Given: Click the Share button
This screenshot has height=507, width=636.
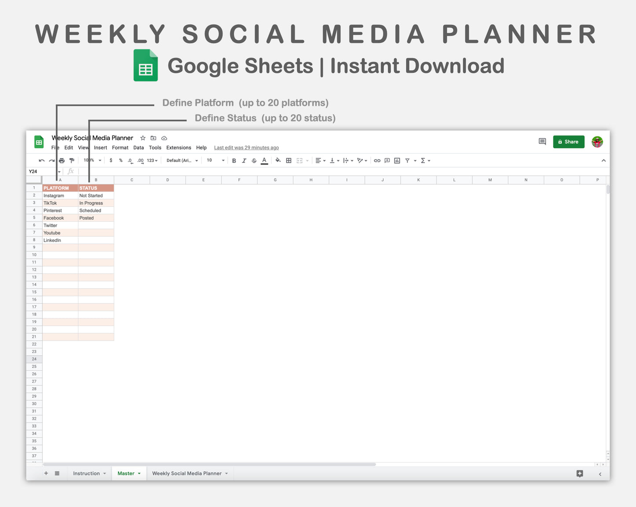Looking at the screenshot, I should click(x=568, y=142).
